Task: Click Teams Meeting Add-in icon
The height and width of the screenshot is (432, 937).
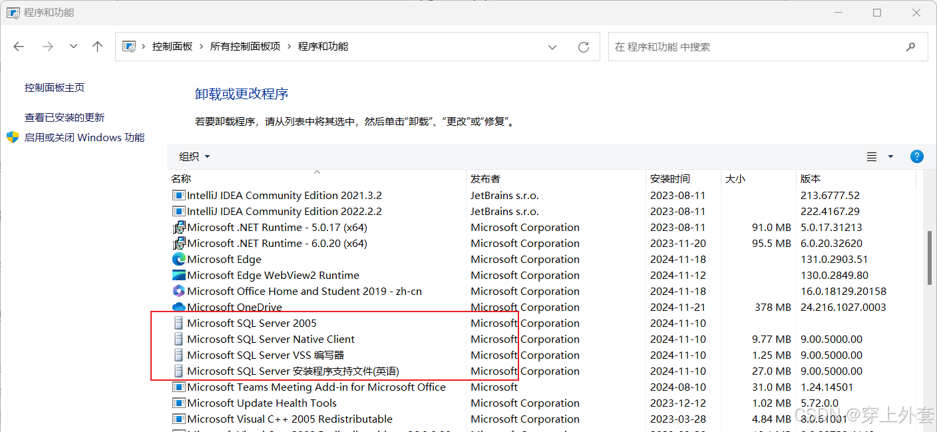Action: [x=178, y=387]
